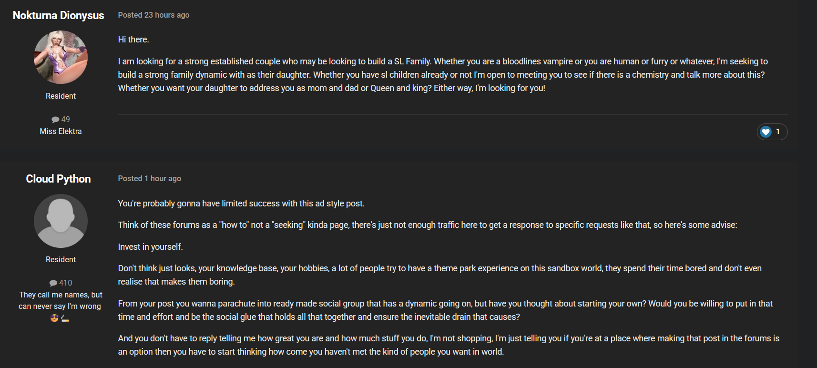
Task: View the reaction count "1" on first post
Action: click(778, 132)
